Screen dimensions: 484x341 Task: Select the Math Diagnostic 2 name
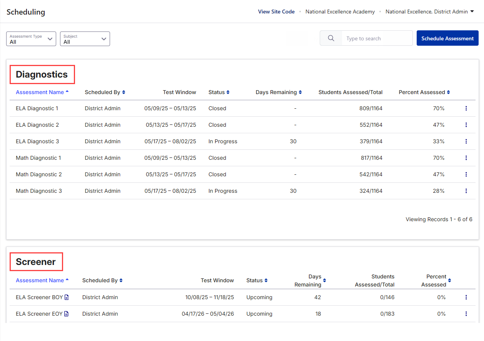point(39,174)
